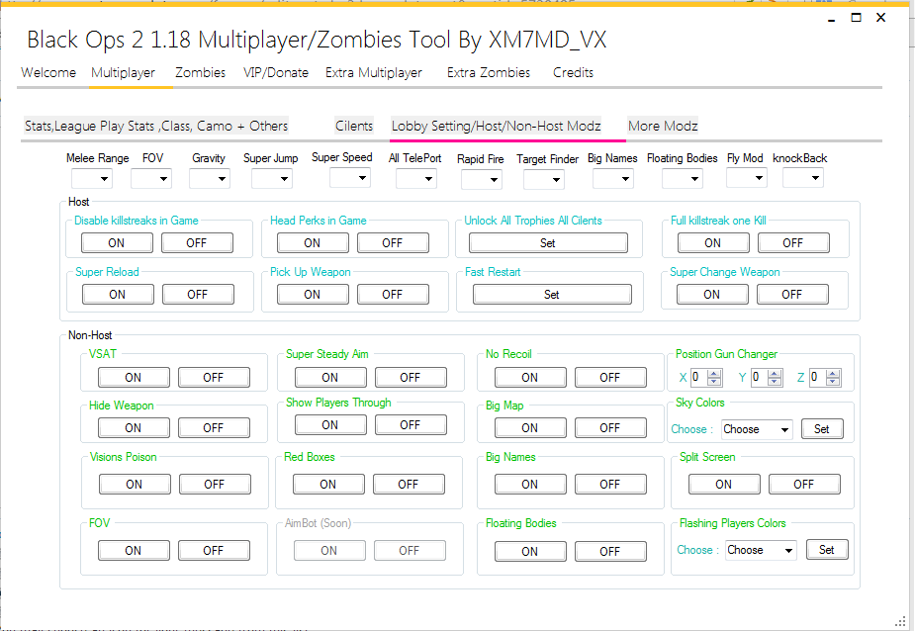The width and height of the screenshot is (915, 631).
Task: Turn OFF Head Perks in Game
Action: click(393, 243)
